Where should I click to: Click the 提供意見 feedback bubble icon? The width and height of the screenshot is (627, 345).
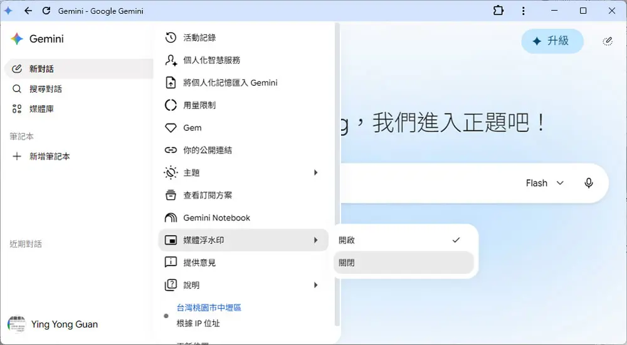tap(171, 262)
